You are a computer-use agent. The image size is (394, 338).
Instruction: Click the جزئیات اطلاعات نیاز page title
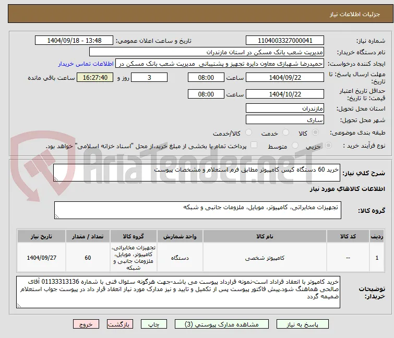click(x=354, y=14)
